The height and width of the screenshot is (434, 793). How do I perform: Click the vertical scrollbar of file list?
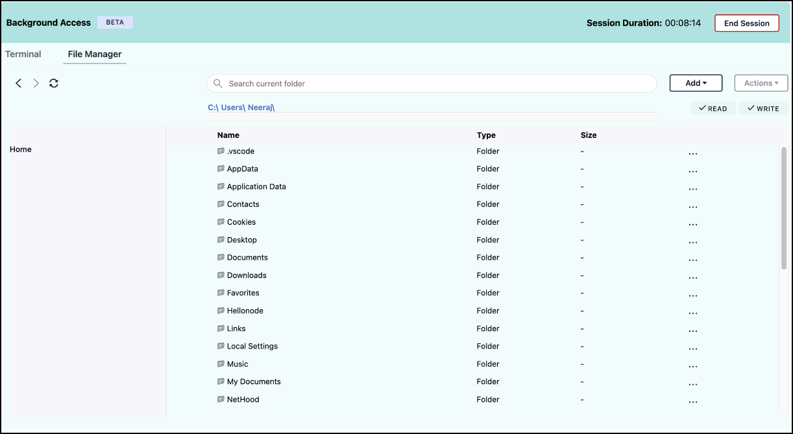pyautogui.click(x=784, y=207)
